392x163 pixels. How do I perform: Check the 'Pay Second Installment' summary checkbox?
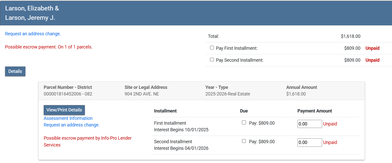(212, 60)
